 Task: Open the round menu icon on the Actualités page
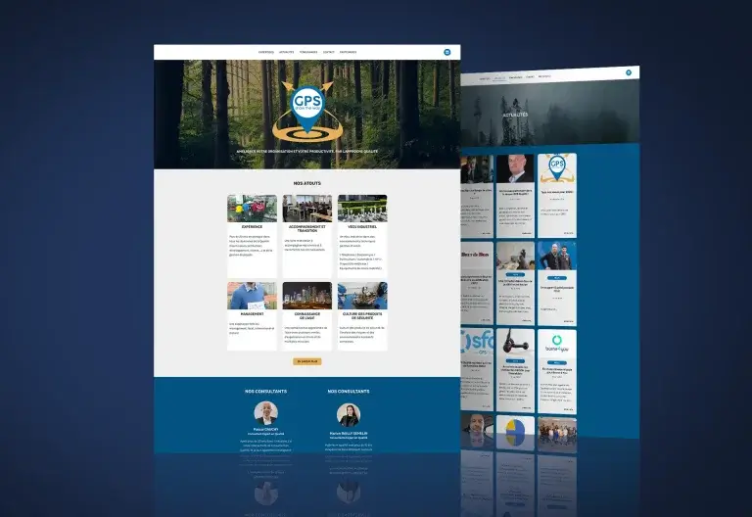click(629, 72)
